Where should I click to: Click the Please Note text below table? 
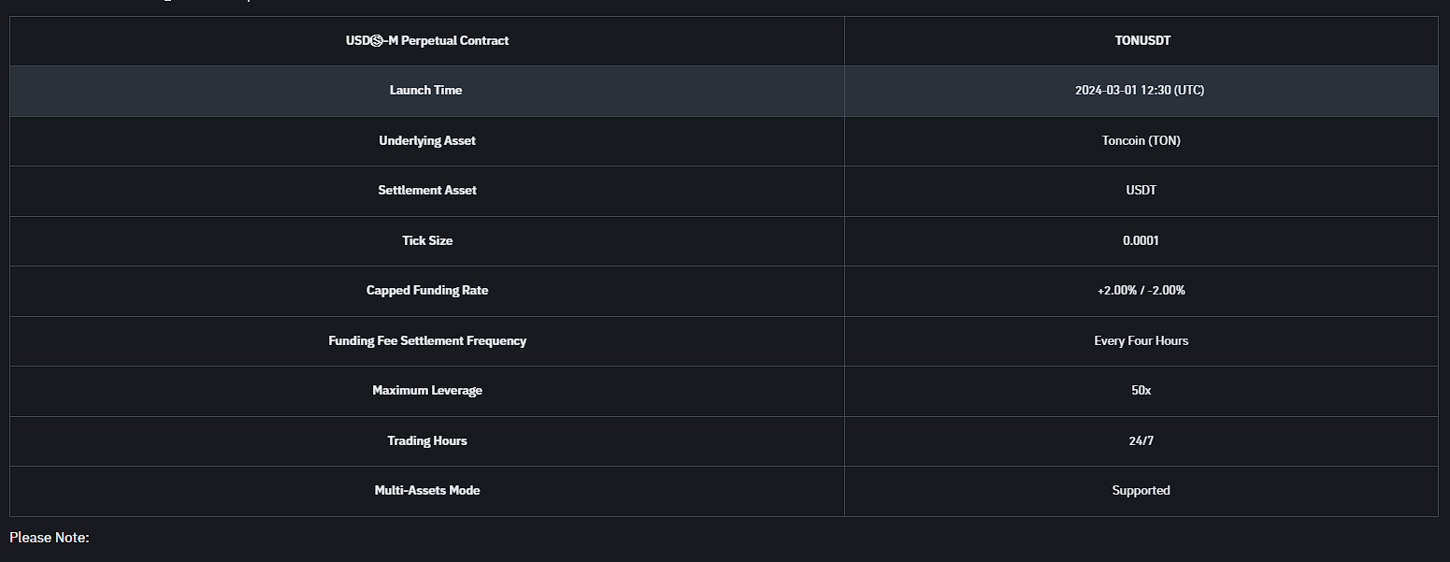coord(50,538)
